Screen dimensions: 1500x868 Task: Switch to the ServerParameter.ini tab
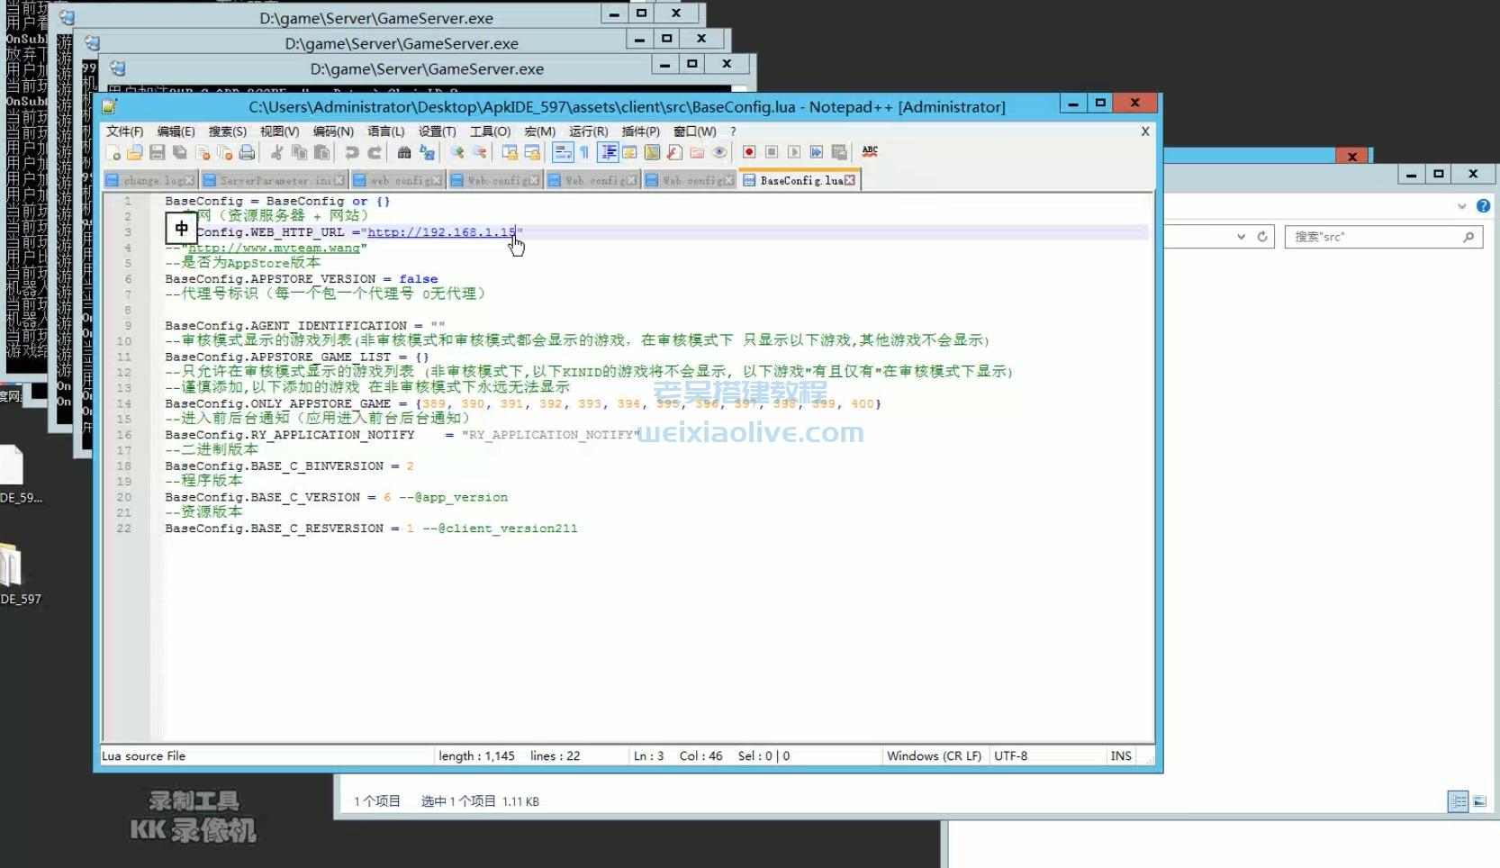click(x=270, y=179)
